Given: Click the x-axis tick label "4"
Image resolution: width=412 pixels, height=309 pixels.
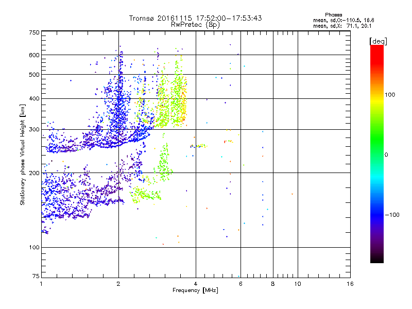Looking at the screenshot, I should tap(196, 284).
